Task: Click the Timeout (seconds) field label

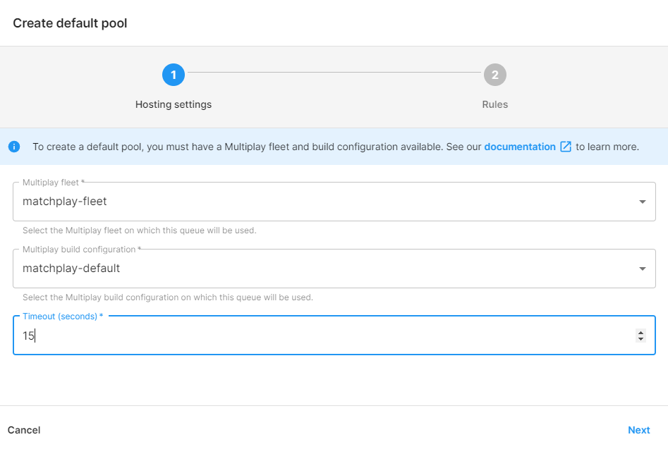Action: click(63, 316)
